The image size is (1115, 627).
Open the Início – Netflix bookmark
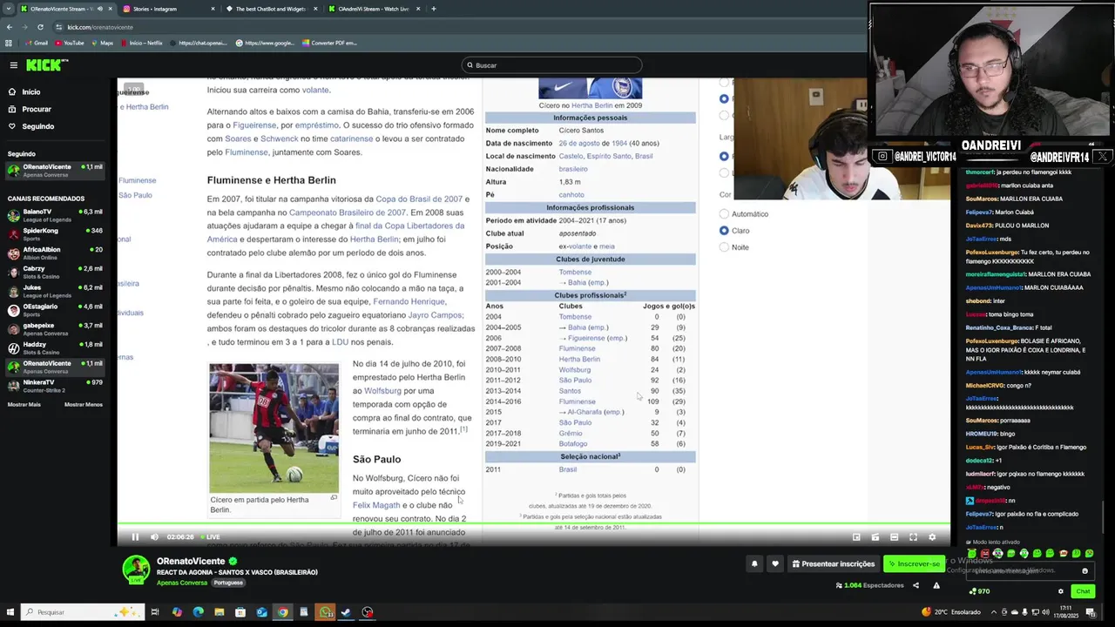tap(141, 43)
